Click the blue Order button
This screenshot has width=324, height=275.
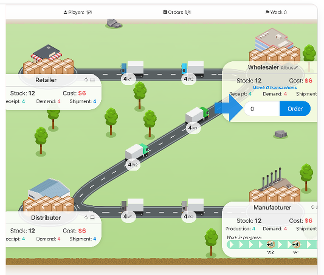click(x=295, y=109)
